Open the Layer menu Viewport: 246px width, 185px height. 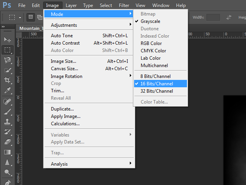pos(71,5)
